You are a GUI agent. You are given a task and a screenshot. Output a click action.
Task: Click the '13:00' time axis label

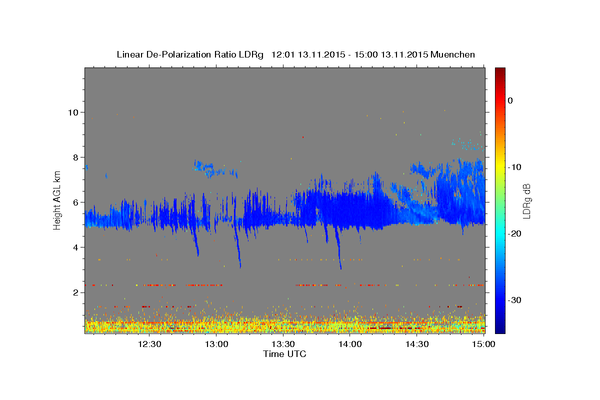pos(216,344)
